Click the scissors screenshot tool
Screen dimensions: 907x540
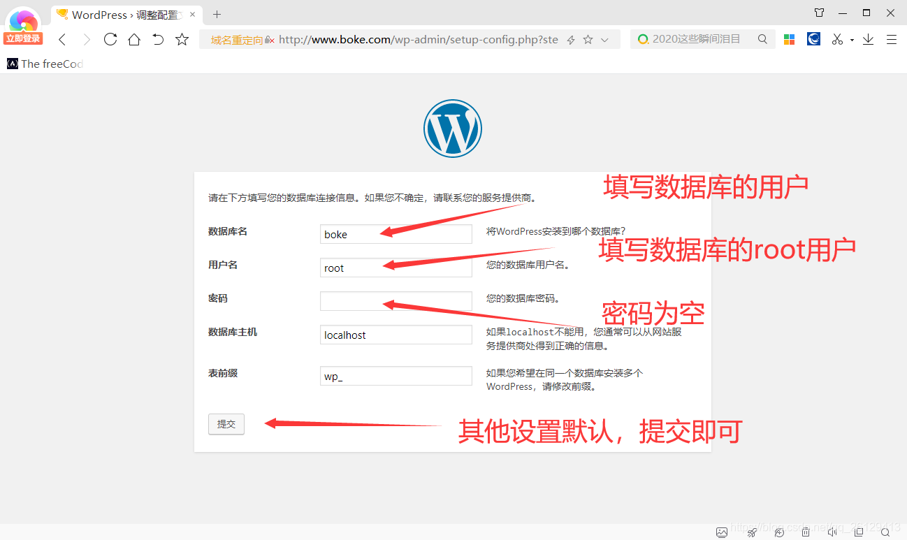[837, 40]
